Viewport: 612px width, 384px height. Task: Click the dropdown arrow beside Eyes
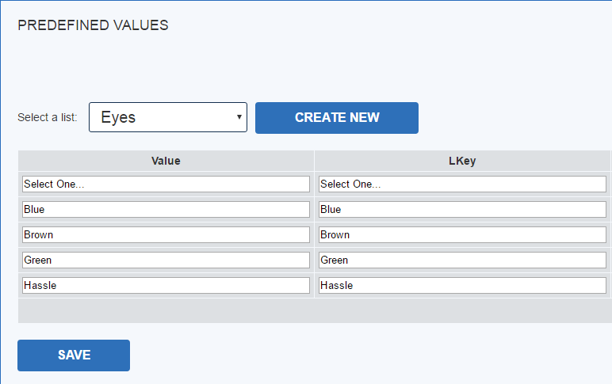click(239, 117)
